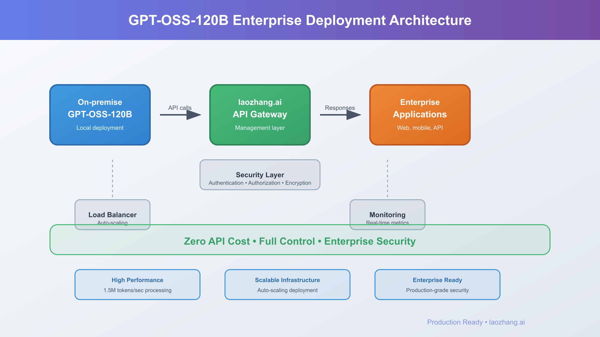Select the Load Balancer box
The width and height of the screenshot is (600, 337).
tap(112, 215)
